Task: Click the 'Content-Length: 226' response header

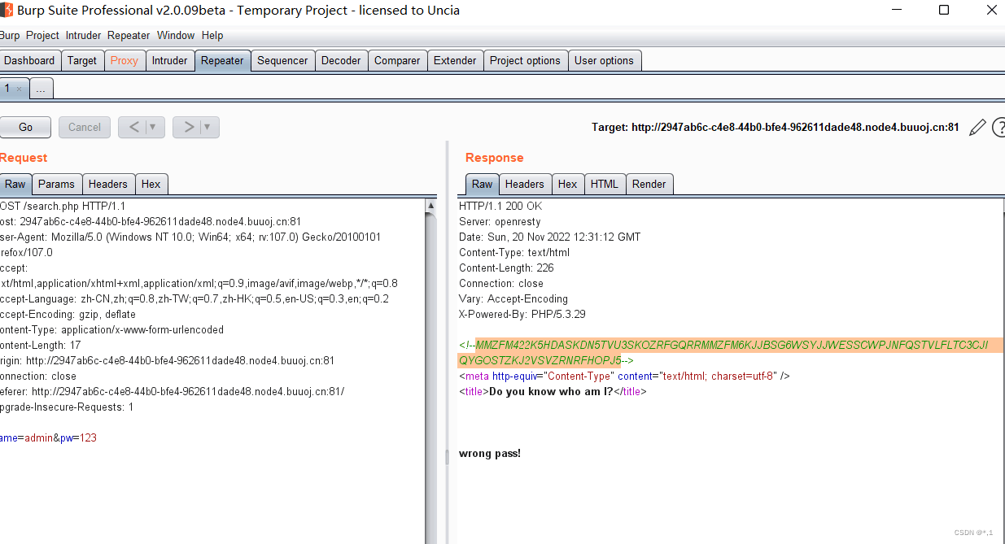Action: [506, 268]
